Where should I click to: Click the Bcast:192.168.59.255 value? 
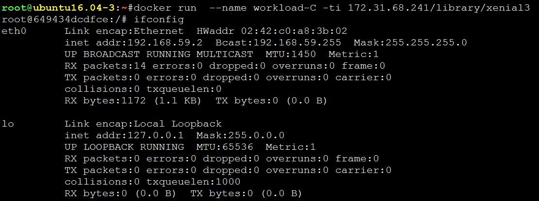[x=278, y=43]
